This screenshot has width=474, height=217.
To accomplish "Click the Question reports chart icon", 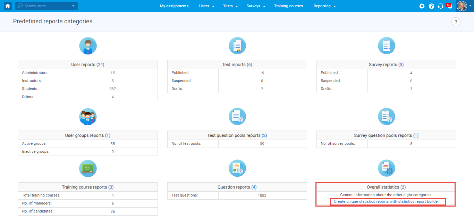I will [237, 168].
